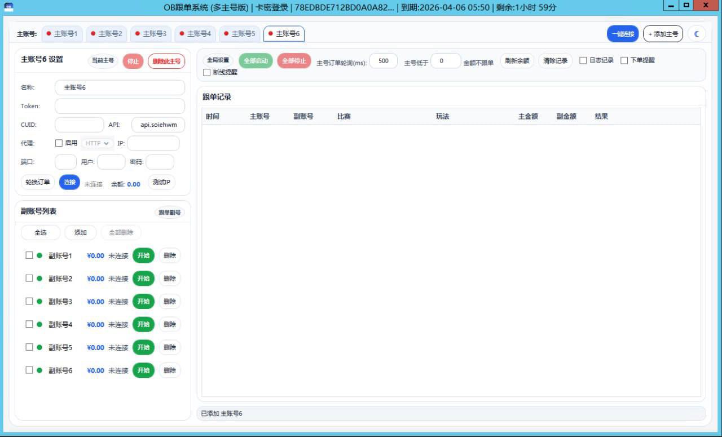The width and height of the screenshot is (722, 437).
Task: Click the OB system icon in the title bar
Action: [x=8, y=6]
